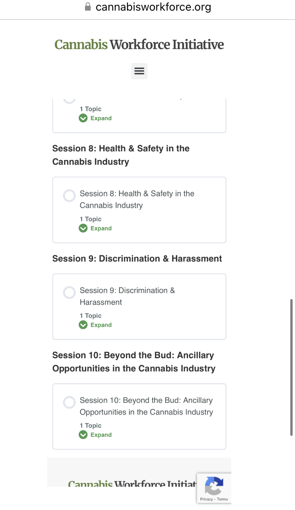Open Session 10: Beyond the Bud lesson link
This screenshot has height=510, width=295.
point(146,406)
